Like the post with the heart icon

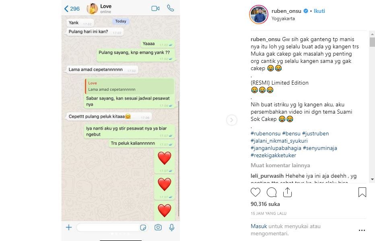pyautogui.click(x=255, y=192)
